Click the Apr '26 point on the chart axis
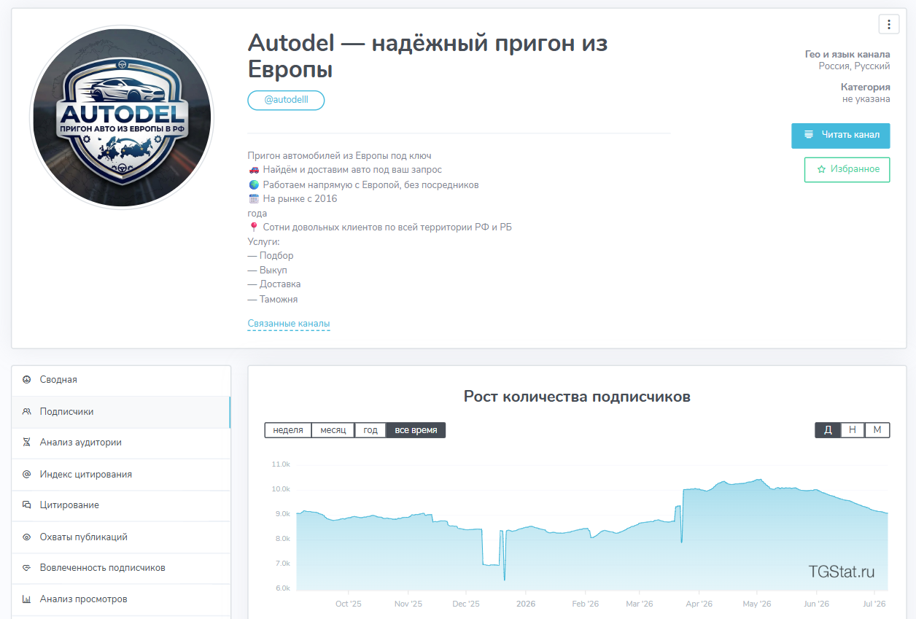Image resolution: width=916 pixels, height=619 pixels. (699, 604)
